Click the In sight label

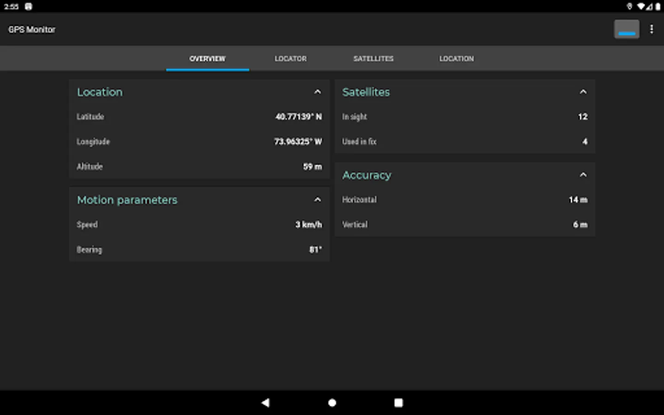355,117
